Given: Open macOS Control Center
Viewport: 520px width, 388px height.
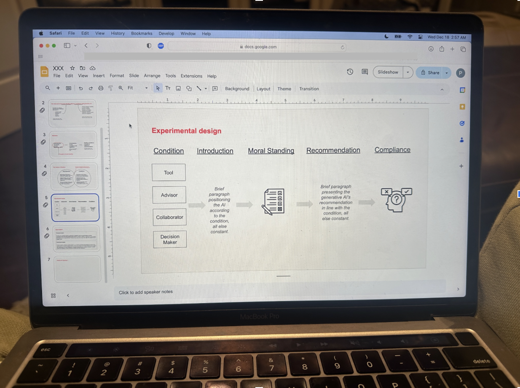Looking at the screenshot, I should tap(420, 37).
